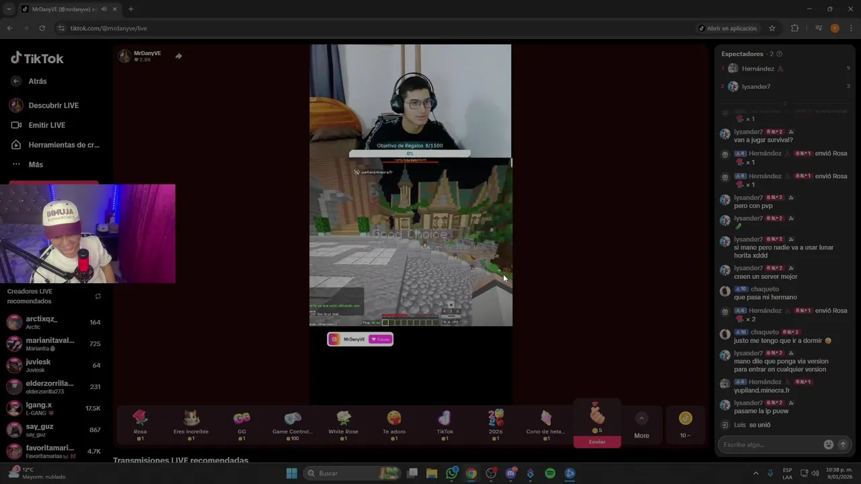Refresh recommended LIVE creators list
The image size is (861, 484).
click(x=98, y=296)
